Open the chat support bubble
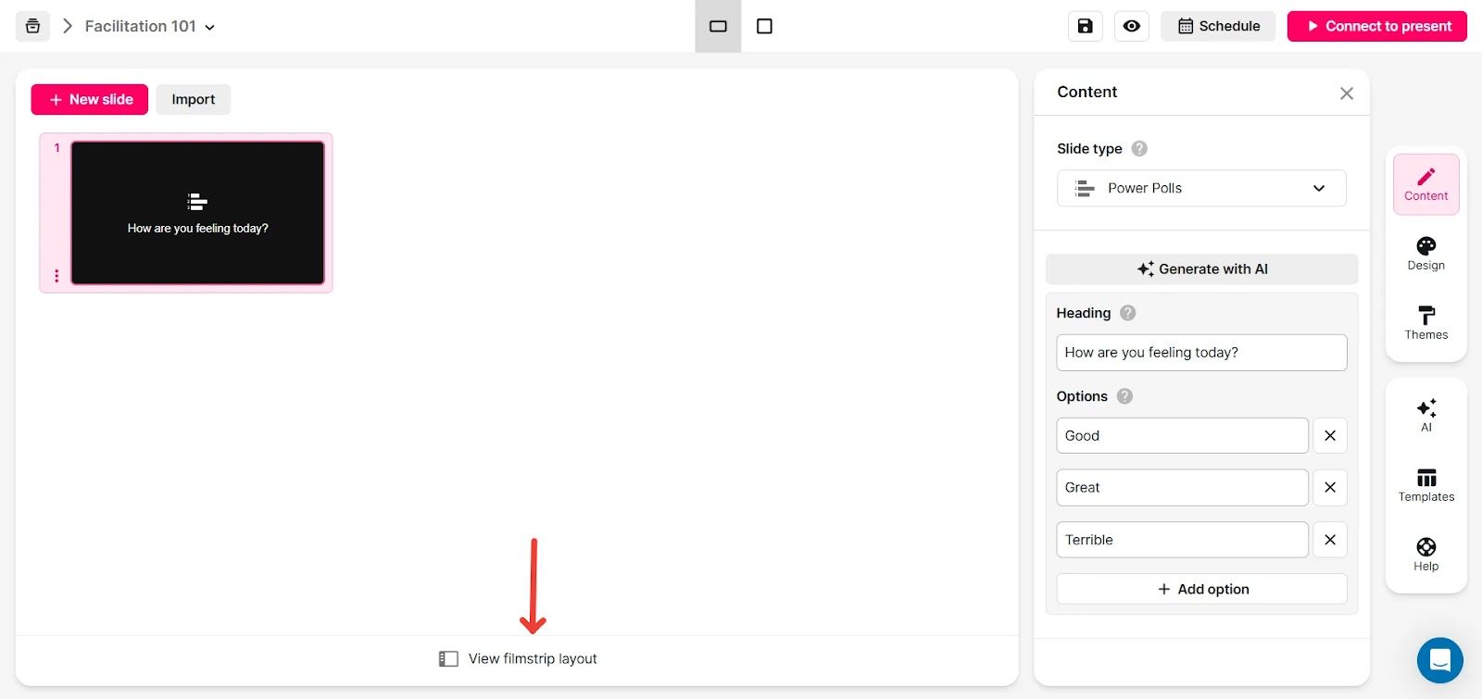This screenshot has height=699, width=1482. pos(1439,660)
